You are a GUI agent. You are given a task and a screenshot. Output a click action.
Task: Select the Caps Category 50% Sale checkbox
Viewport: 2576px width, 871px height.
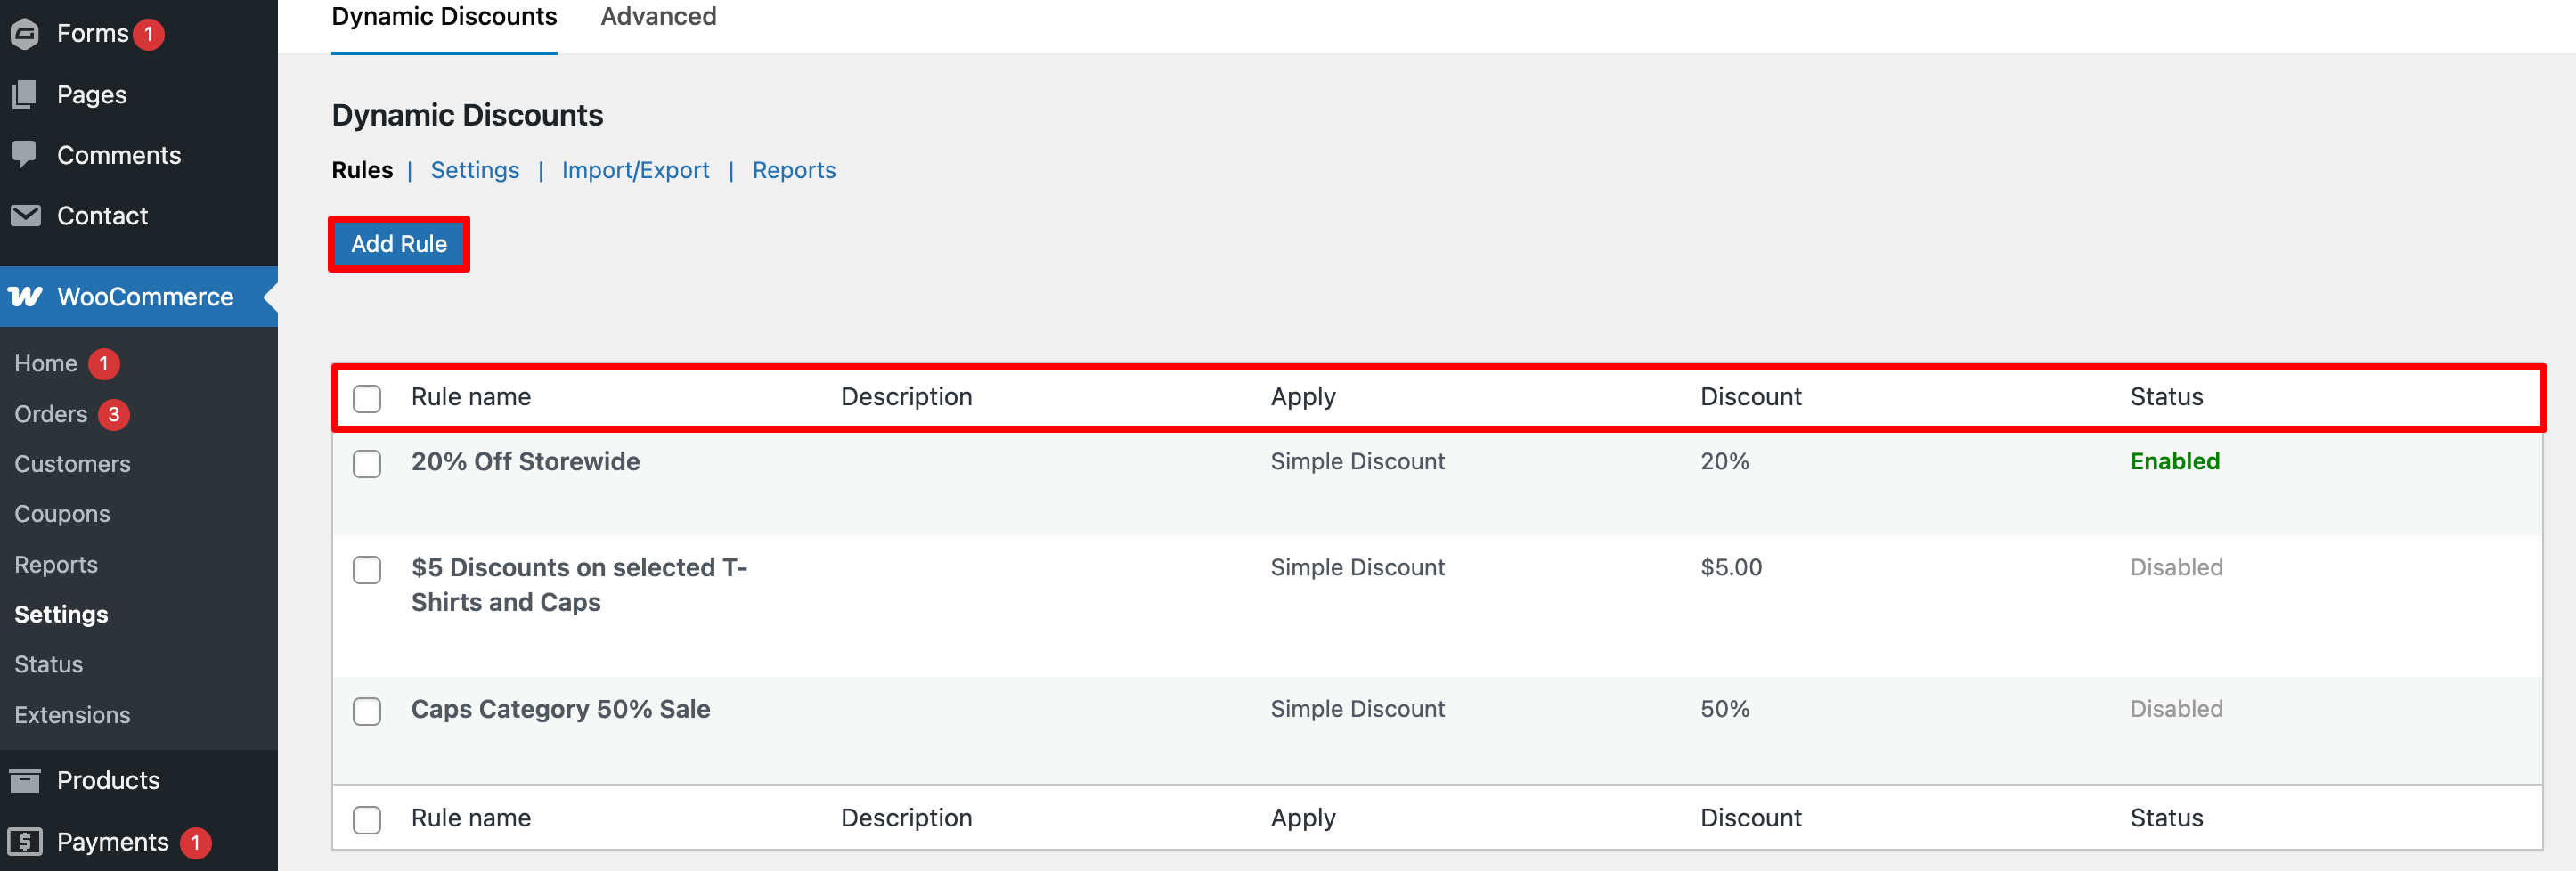point(367,711)
